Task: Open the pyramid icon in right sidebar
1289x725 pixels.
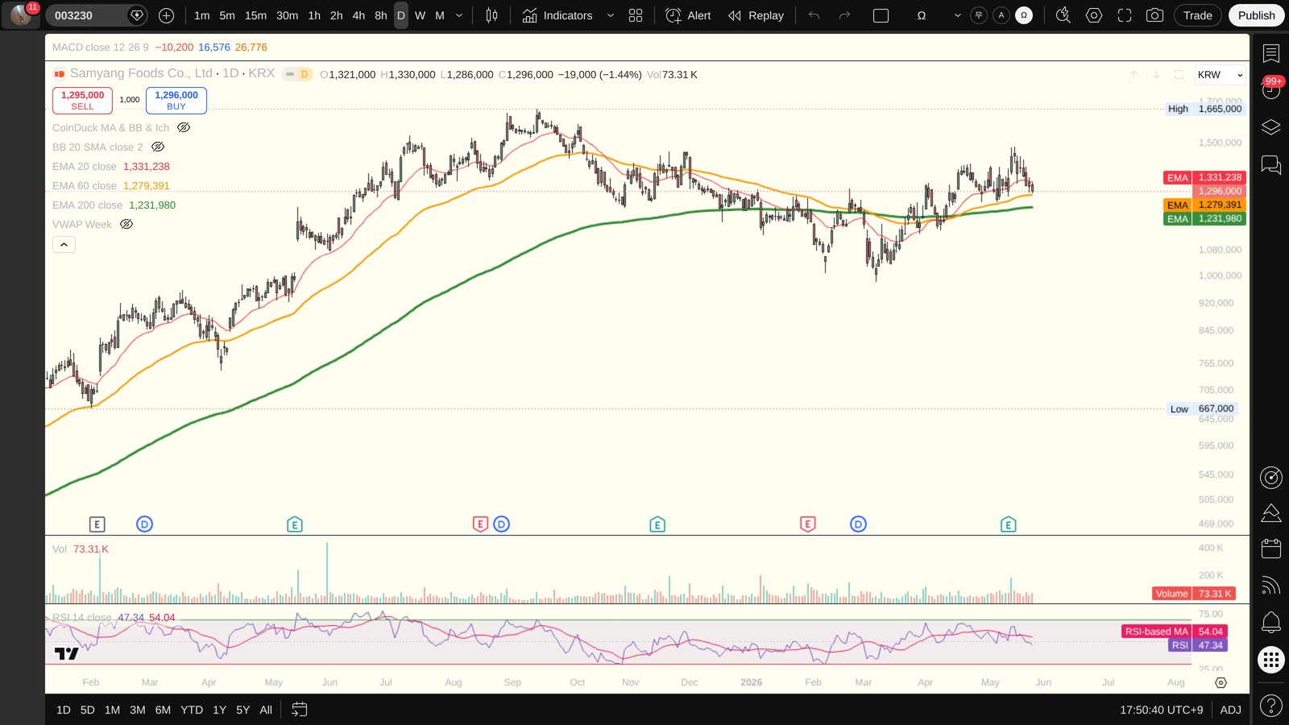Action: coord(1271,513)
